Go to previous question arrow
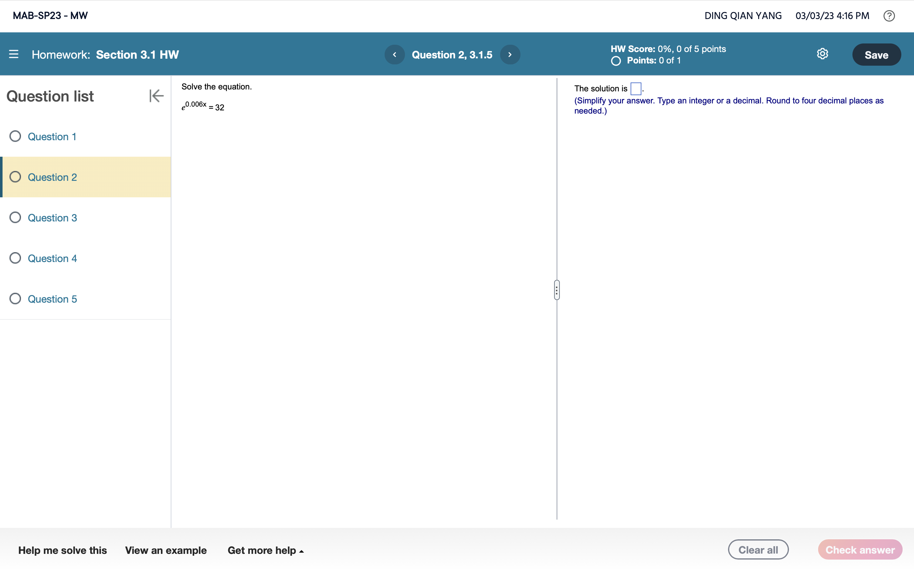914x571 pixels. point(394,55)
